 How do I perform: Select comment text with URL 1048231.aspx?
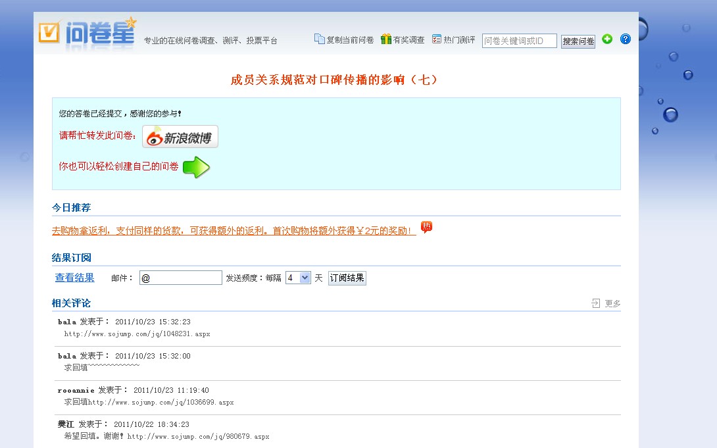[x=137, y=334]
